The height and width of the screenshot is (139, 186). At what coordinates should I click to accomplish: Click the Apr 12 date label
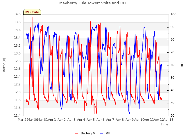pyautogui.click(x=159, y=120)
